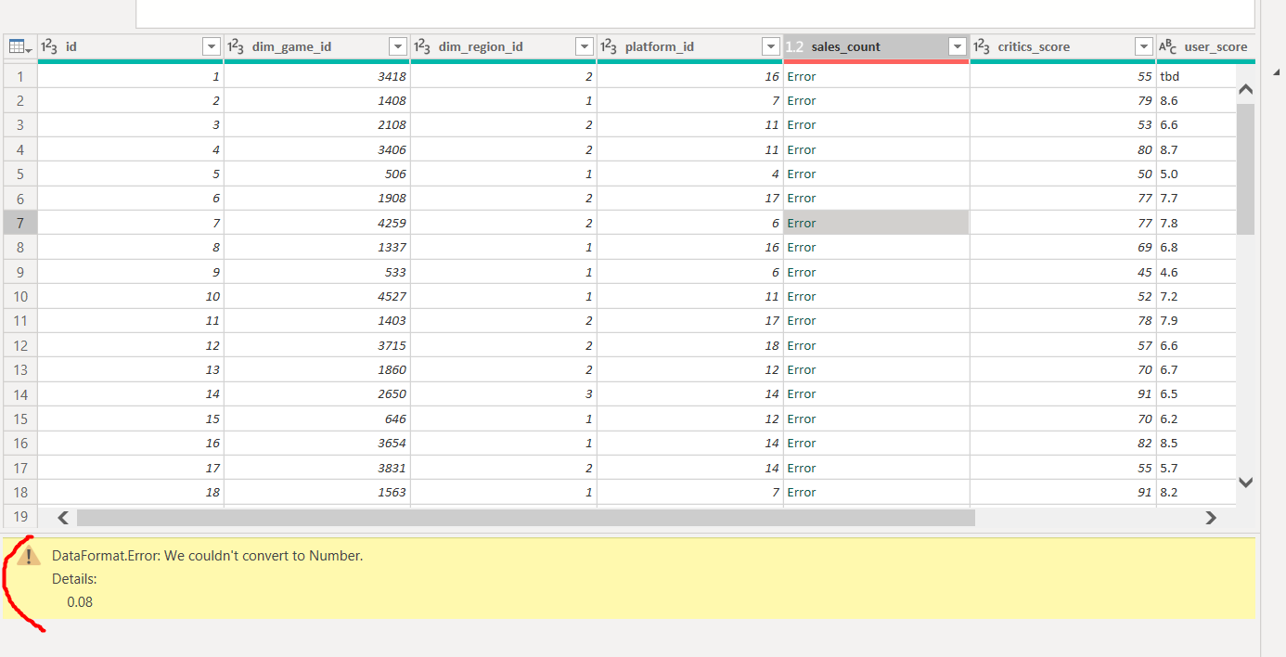
Task: Change the user_score text type icon
Action: [1169, 46]
